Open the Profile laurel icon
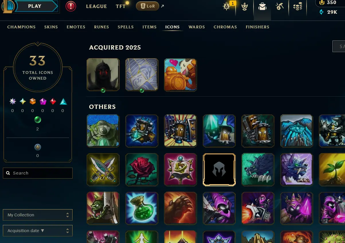This screenshot has height=243, width=345. (244, 6)
